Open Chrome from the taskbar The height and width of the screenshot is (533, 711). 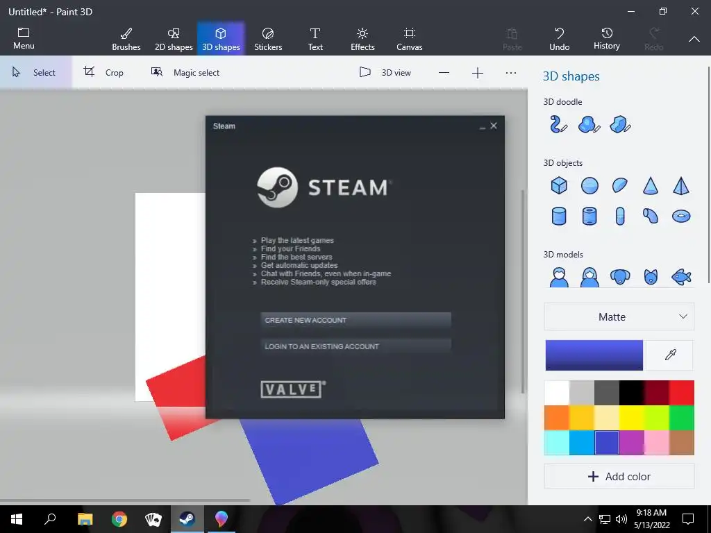[119, 519]
